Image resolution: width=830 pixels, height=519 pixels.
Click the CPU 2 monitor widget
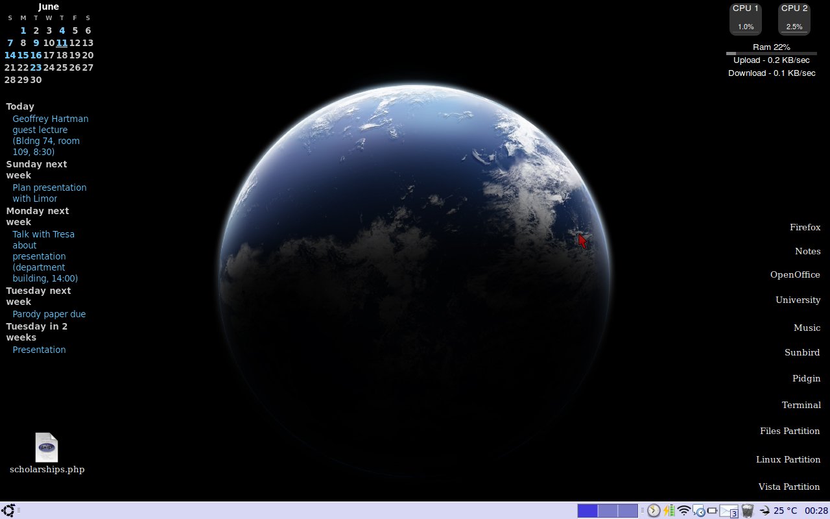(794, 19)
